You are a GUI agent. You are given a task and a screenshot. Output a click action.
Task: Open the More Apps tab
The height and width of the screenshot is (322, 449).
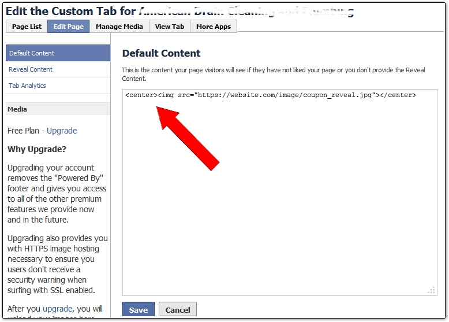(x=214, y=27)
